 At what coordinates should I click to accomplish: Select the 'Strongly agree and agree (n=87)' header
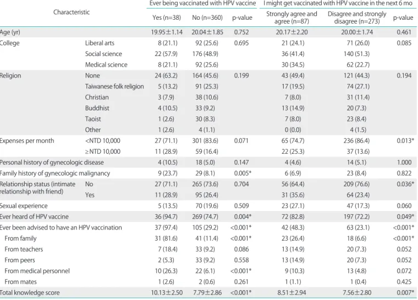(291, 18)
